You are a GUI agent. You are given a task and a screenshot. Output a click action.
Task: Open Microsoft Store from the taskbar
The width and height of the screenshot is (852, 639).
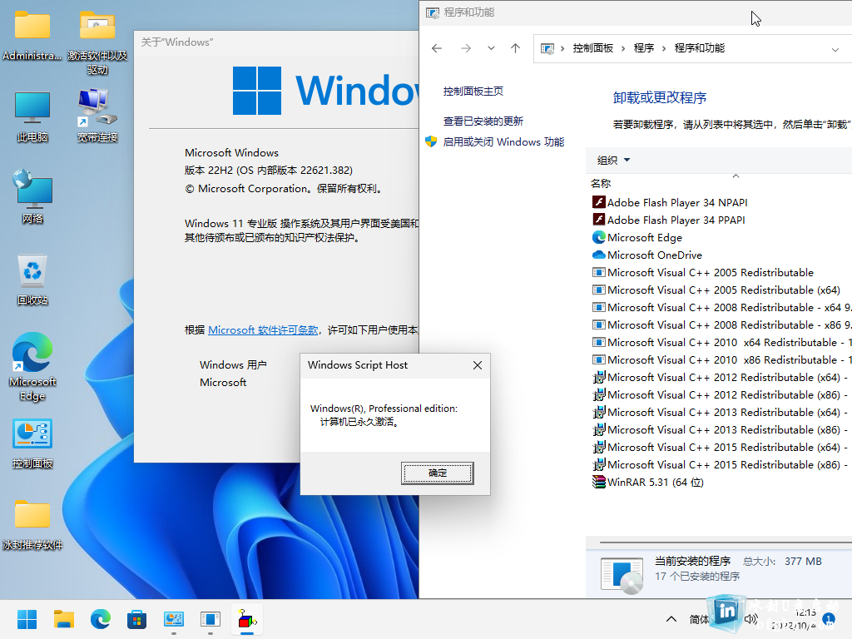137,619
